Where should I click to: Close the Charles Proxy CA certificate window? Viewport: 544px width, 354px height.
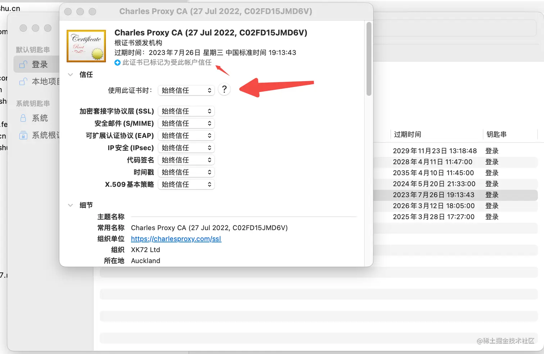point(68,11)
